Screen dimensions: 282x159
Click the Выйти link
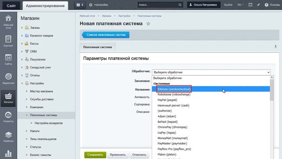228,5
